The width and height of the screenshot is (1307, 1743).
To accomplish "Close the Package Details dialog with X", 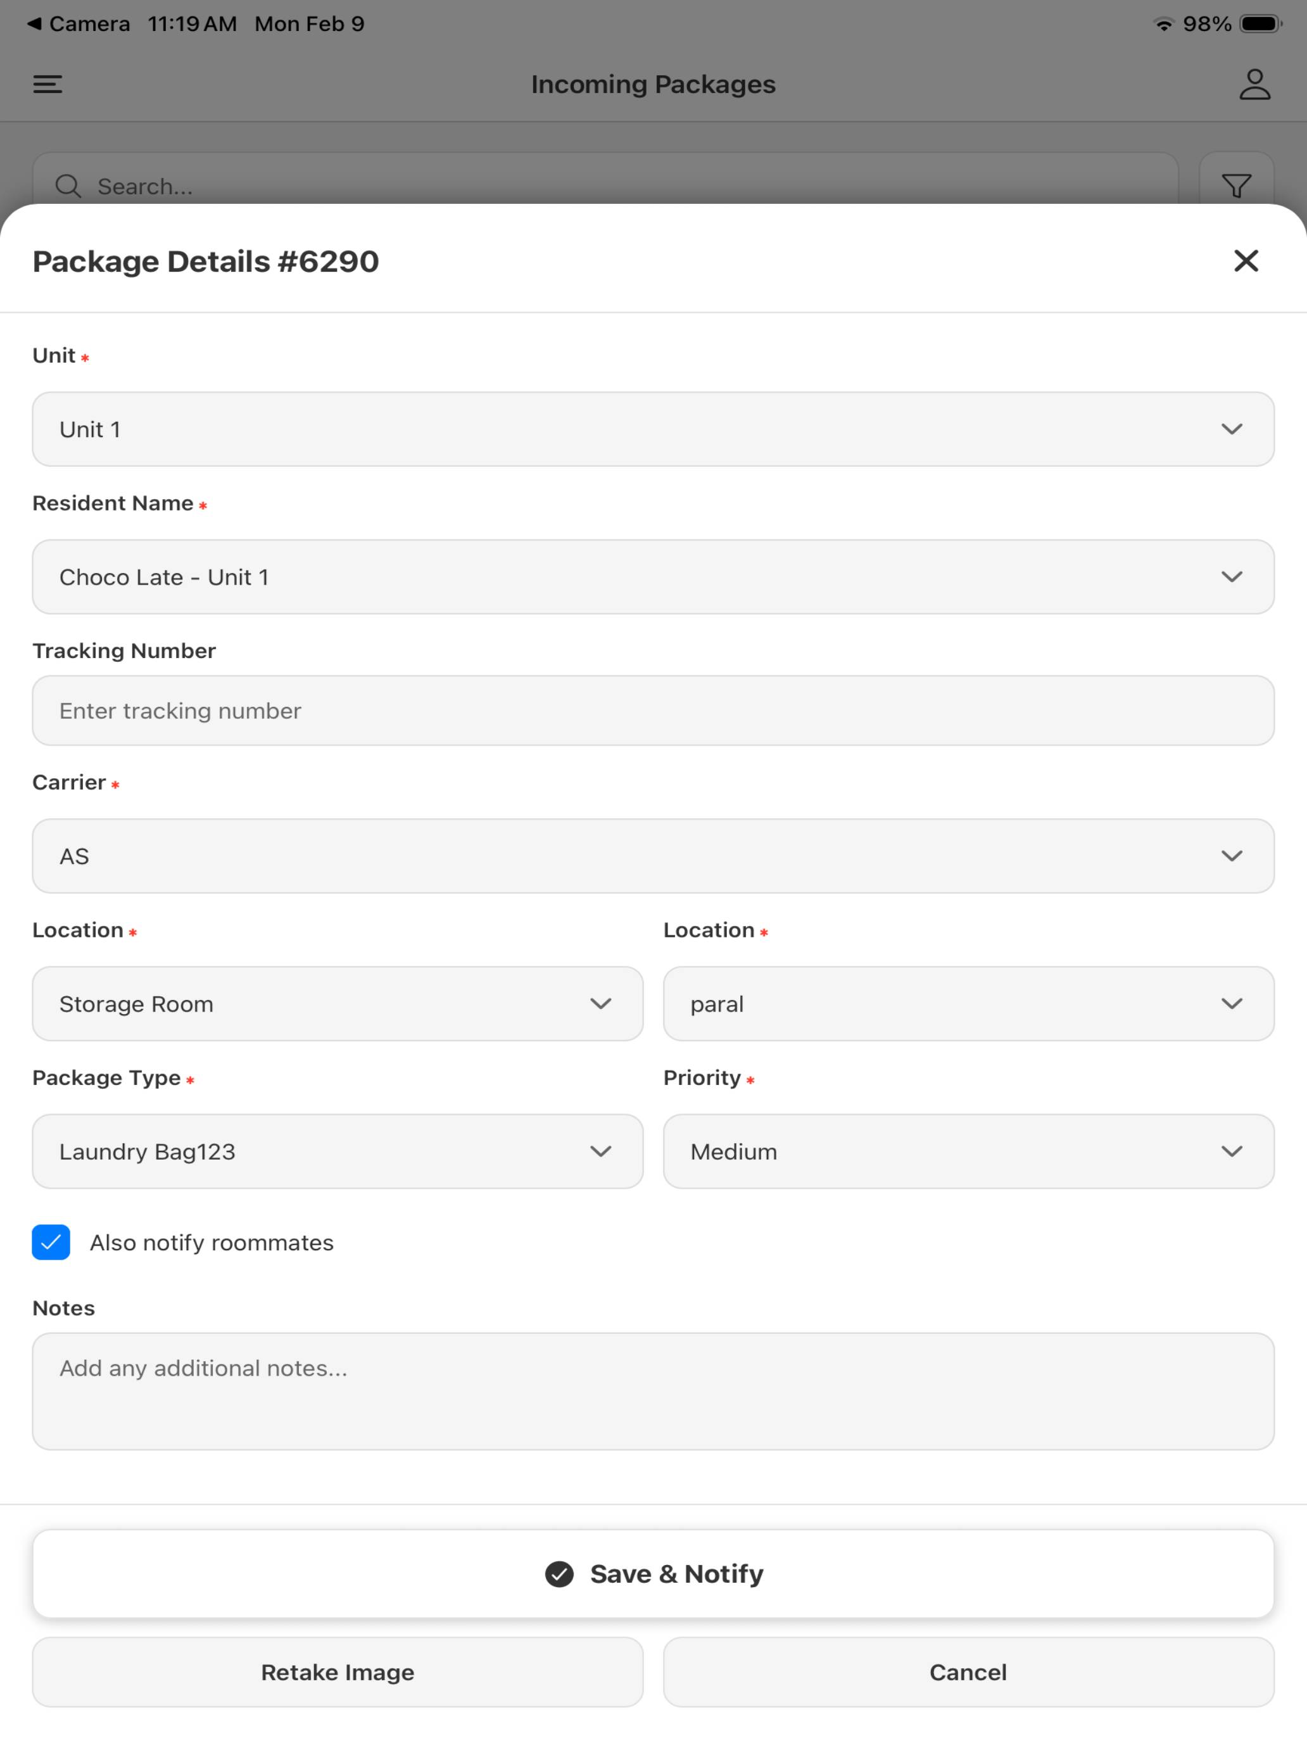I will coord(1246,261).
